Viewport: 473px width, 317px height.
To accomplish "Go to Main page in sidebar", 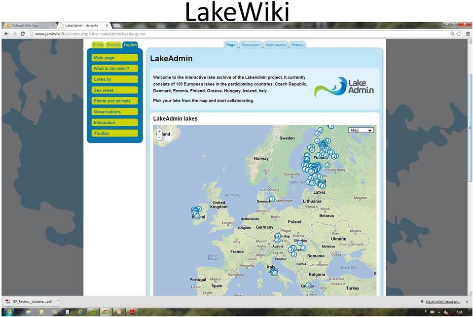I will click(x=114, y=58).
